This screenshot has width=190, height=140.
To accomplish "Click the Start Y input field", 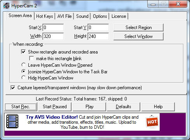I will (x=98, y=28).
